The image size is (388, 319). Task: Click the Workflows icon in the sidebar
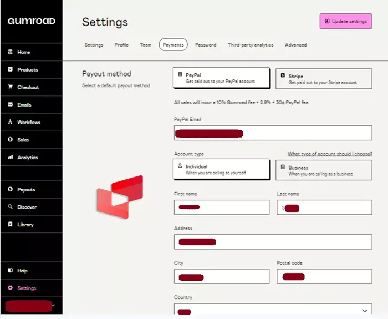pos(10,122)
